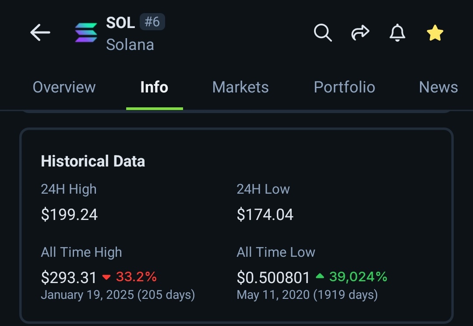
Task: Tap the Solana name label
Action: click(x=130, y=45)
